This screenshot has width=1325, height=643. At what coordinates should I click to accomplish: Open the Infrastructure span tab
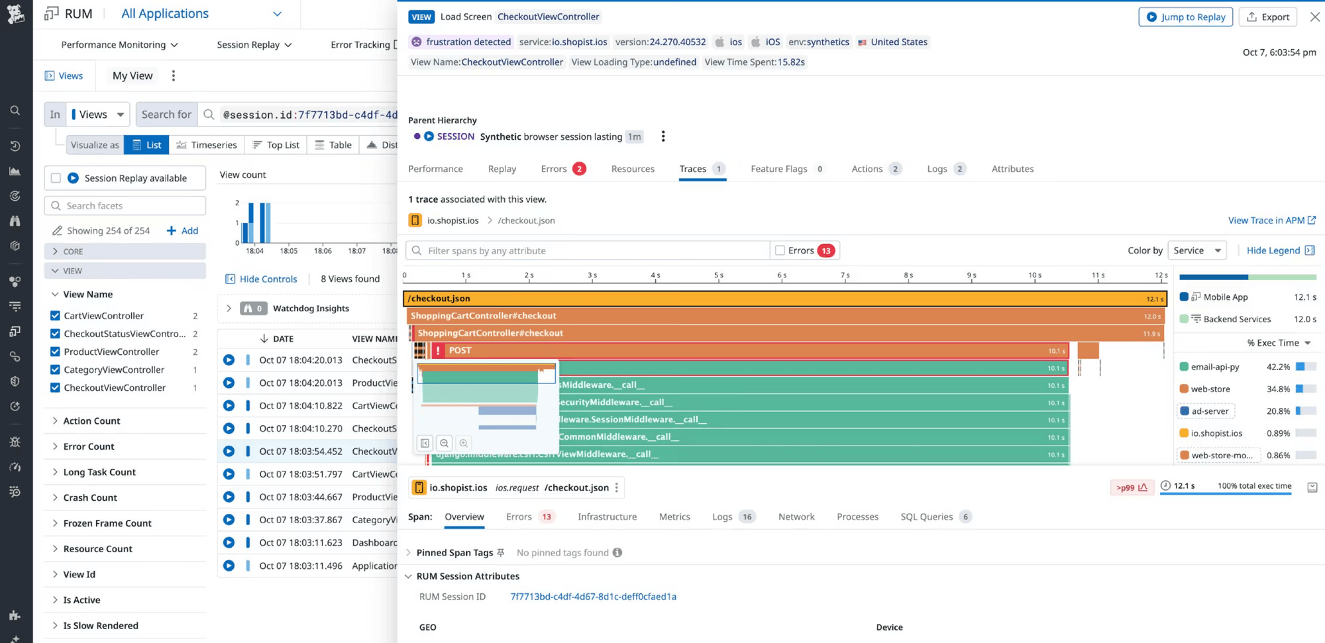607,517
